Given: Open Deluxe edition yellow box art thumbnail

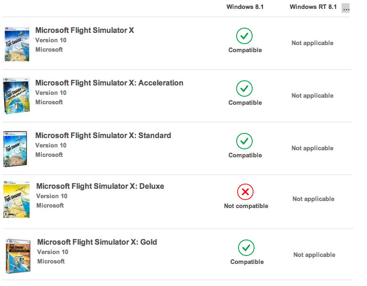Looking at the screenshot, I should point(16,199).
